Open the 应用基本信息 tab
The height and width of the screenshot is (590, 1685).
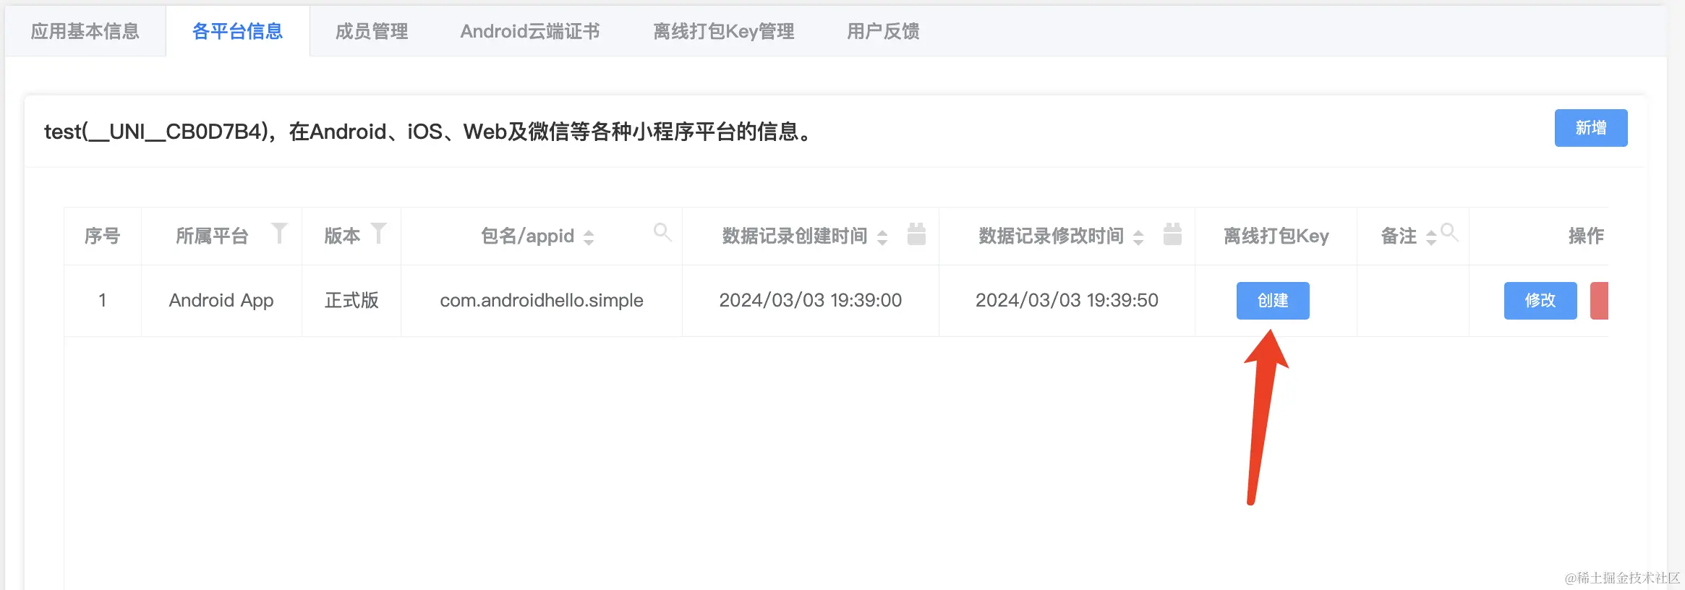pos(85,31)
